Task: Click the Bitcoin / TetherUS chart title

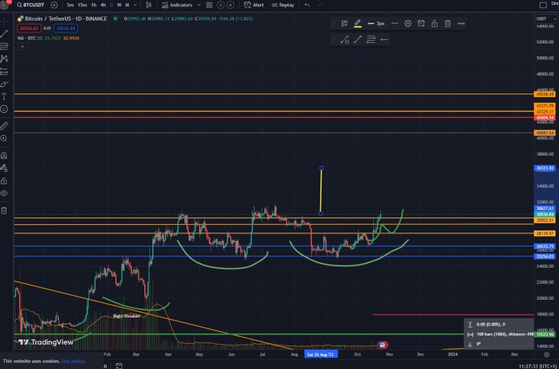Action: [66, 19]
